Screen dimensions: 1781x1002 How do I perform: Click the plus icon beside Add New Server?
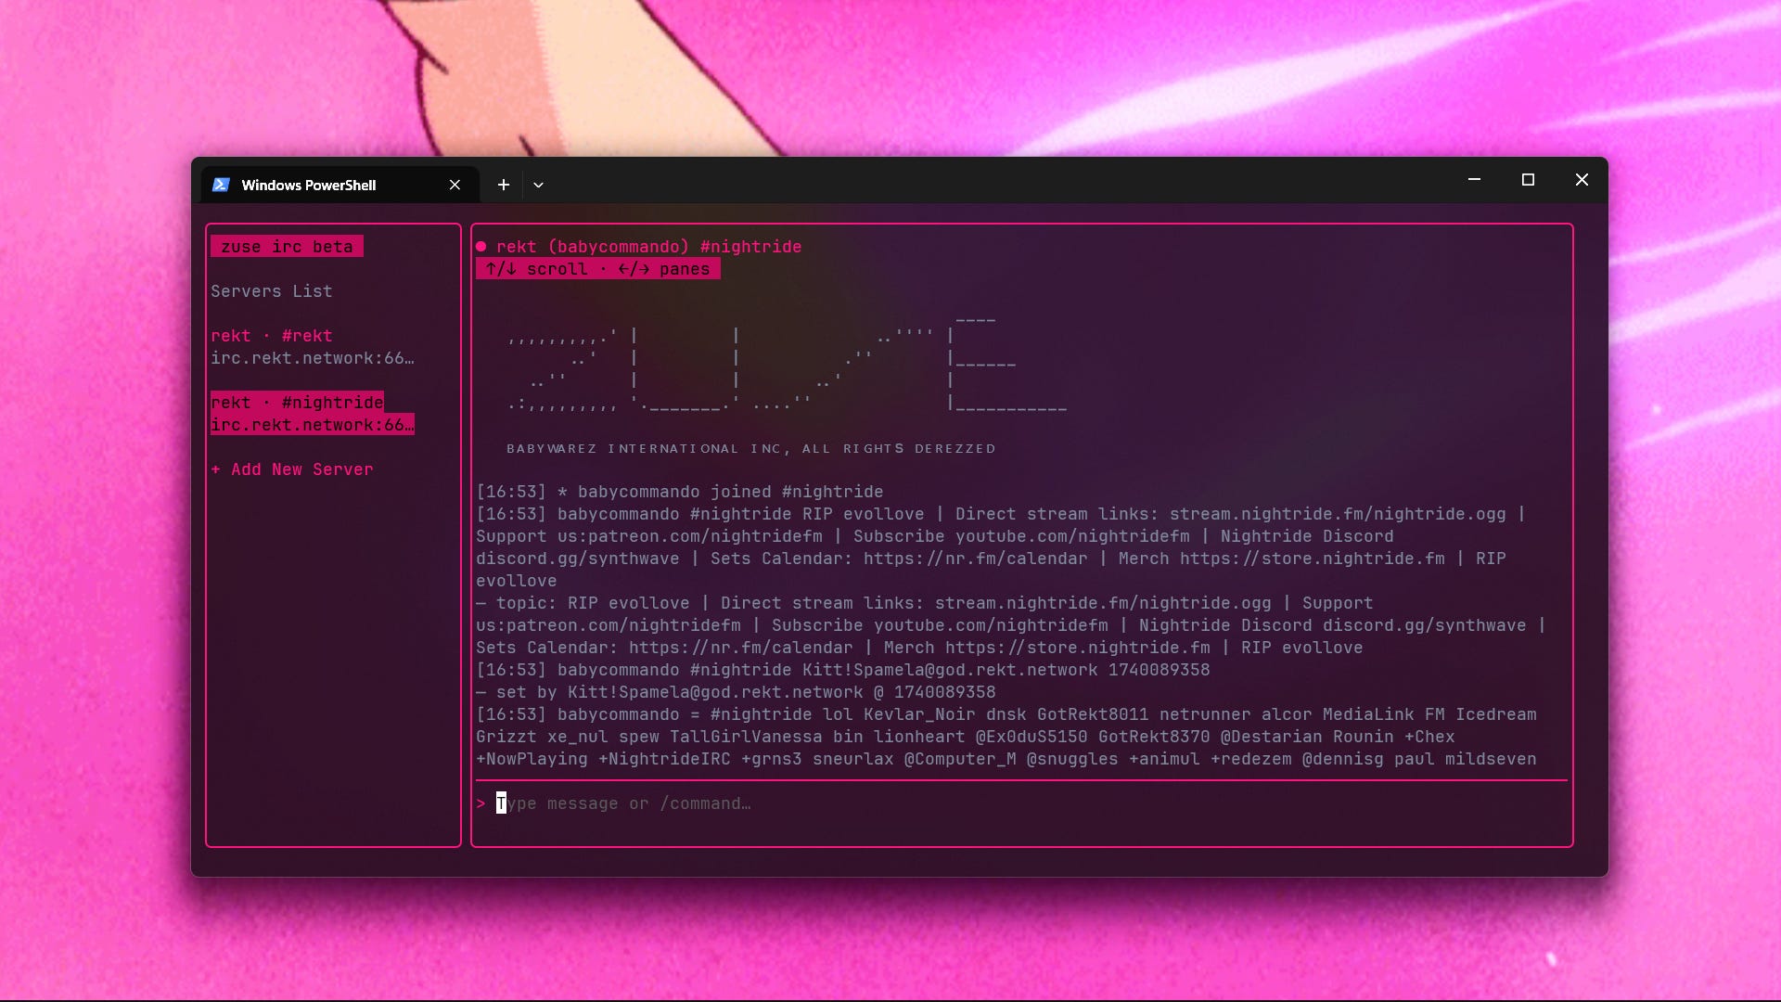[215, 469]
